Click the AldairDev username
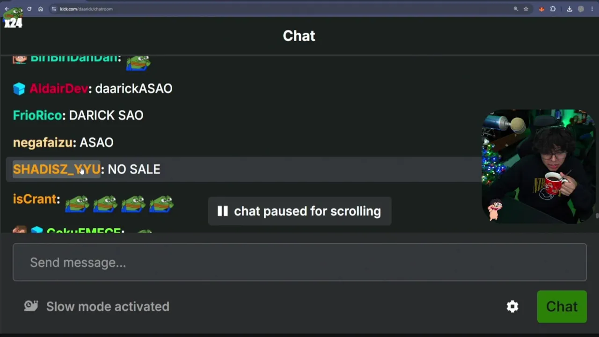This screenshot has width=599, height=337. point(58,88)
